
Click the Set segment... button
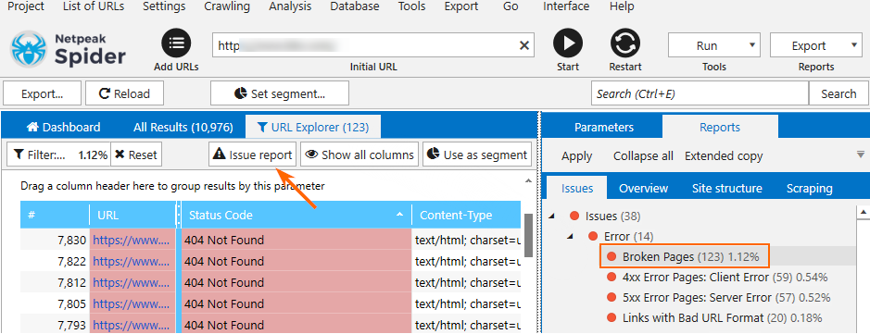point(280,93)
